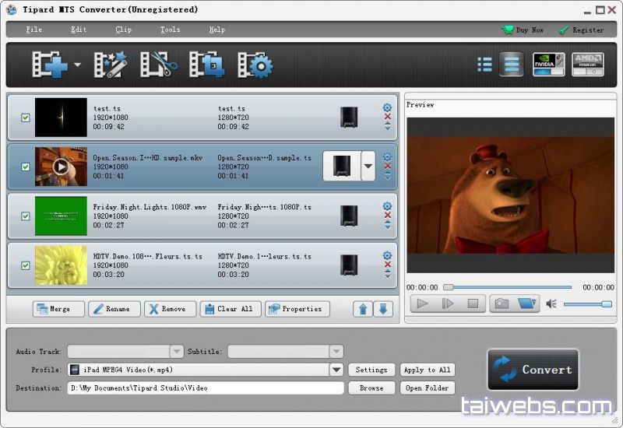
Task: Open the Clip menu
Action: click(x=123, y=30)
